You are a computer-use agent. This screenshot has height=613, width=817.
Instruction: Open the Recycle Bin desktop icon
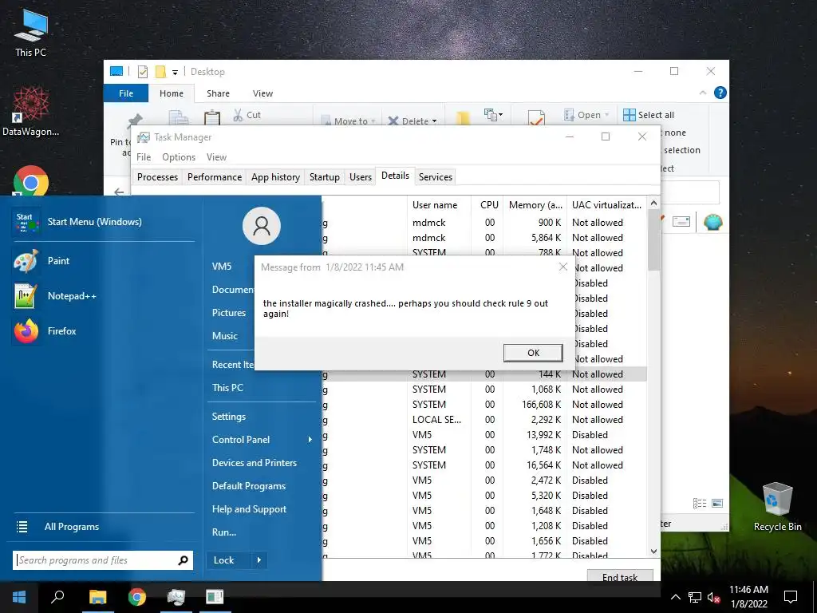777,507
